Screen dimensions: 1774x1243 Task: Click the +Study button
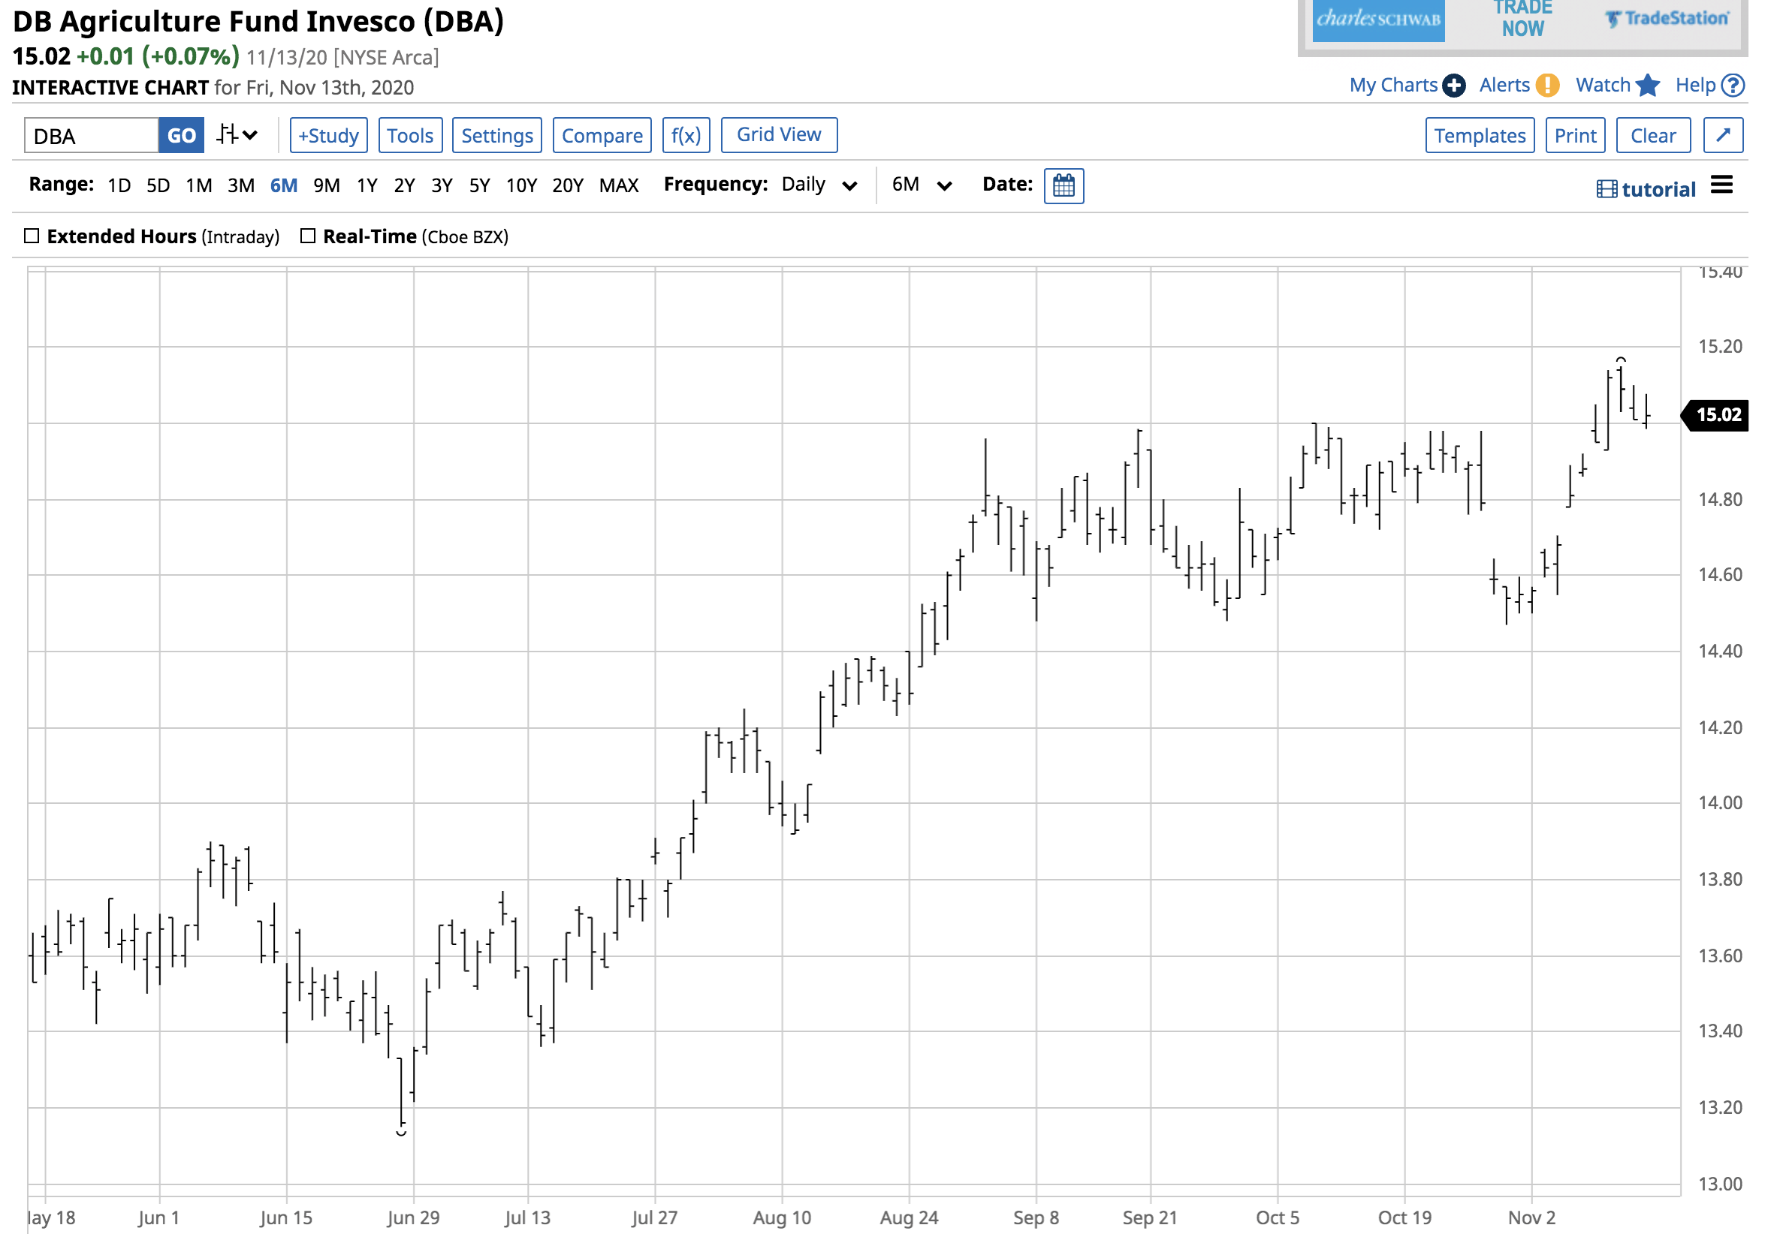(328, 136)
